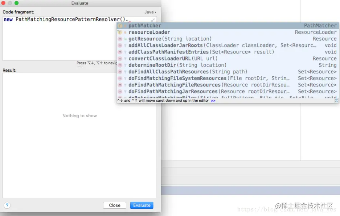
Task: Click field icon beside resourceLoader
Action: pos(120,32)
